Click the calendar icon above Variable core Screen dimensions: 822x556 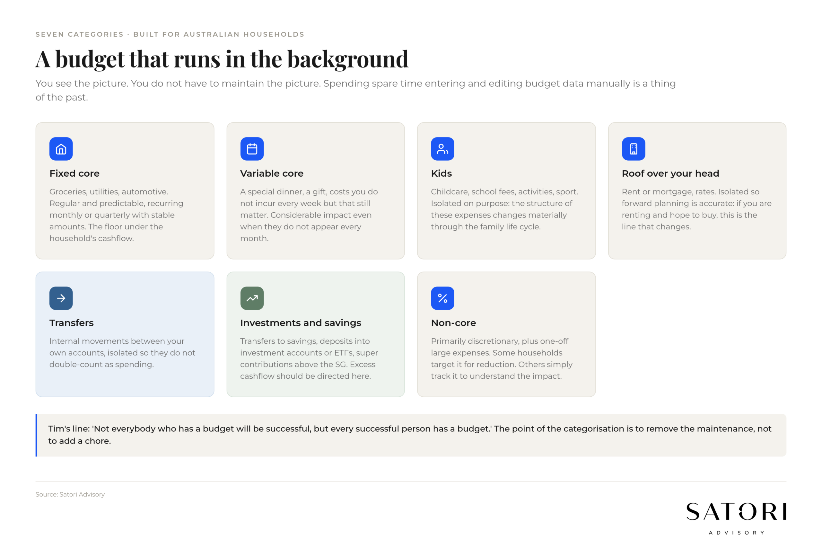pyautogui.click(x=252, y=149)
